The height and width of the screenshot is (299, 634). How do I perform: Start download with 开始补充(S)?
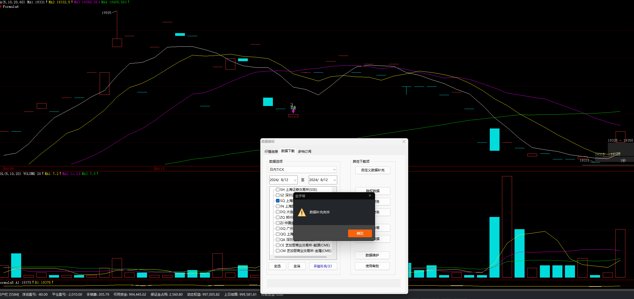(323, 266)
